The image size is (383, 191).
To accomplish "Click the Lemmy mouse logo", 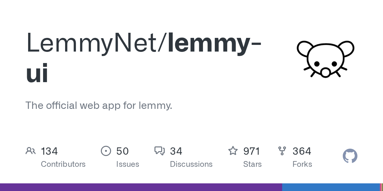I will (x=325, y=59).
